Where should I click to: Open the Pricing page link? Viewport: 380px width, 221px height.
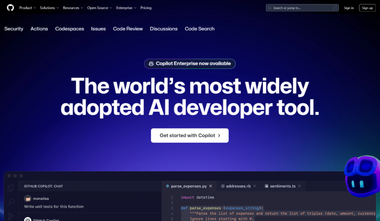pos(146,8)
